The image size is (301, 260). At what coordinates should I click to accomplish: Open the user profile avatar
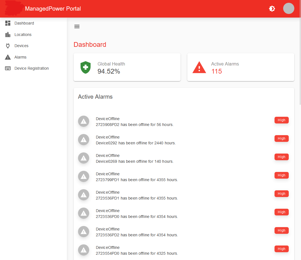click(289, 8)
